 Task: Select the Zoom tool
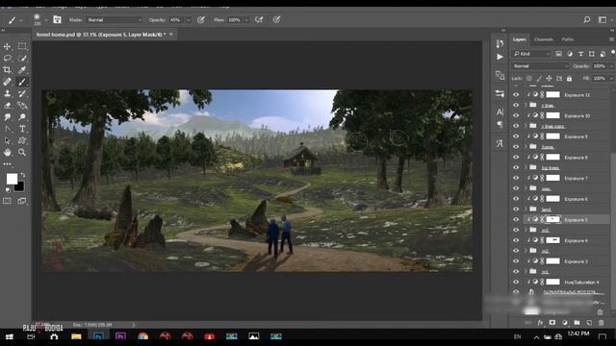tap(22, 153)
